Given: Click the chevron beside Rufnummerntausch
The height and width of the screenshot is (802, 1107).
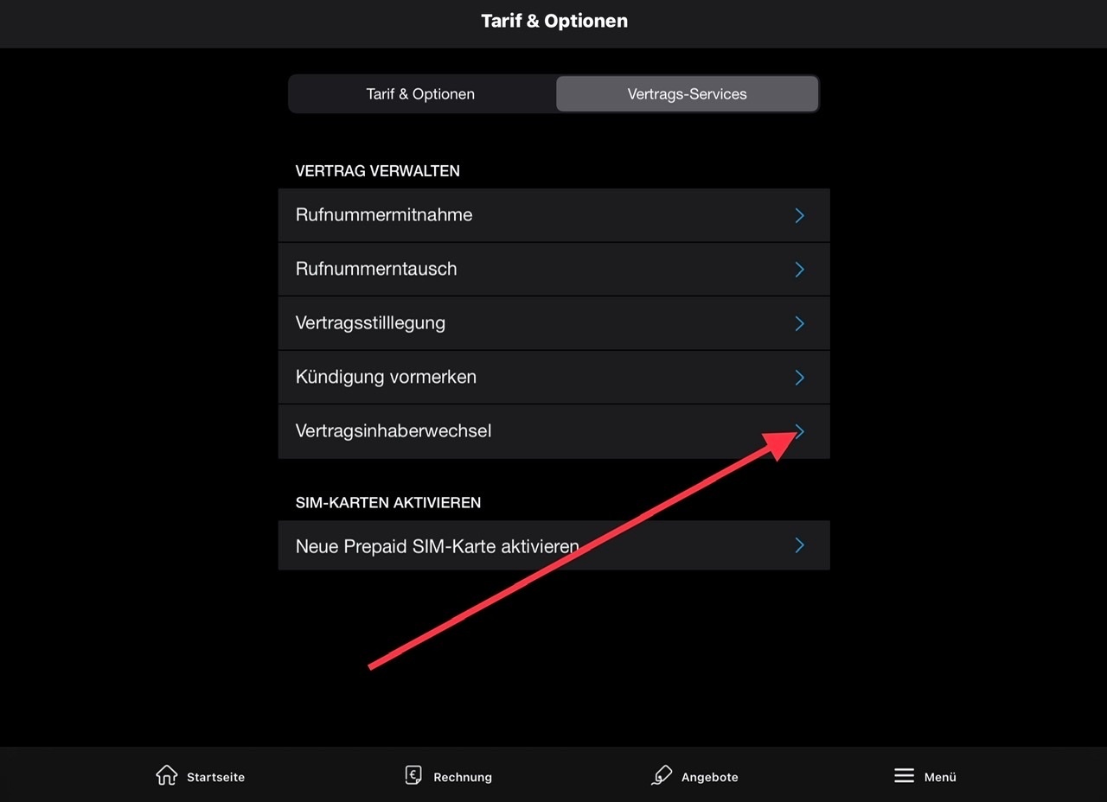Looking at the screenshot, I should point(800,270).
